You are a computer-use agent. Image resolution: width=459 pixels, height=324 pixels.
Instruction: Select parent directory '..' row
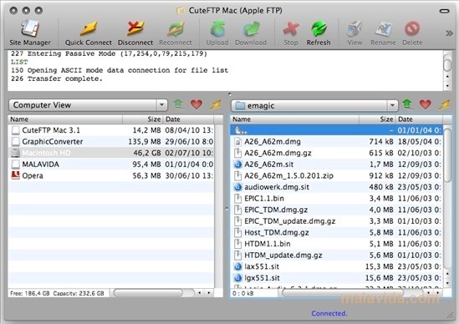coord(337,130)
